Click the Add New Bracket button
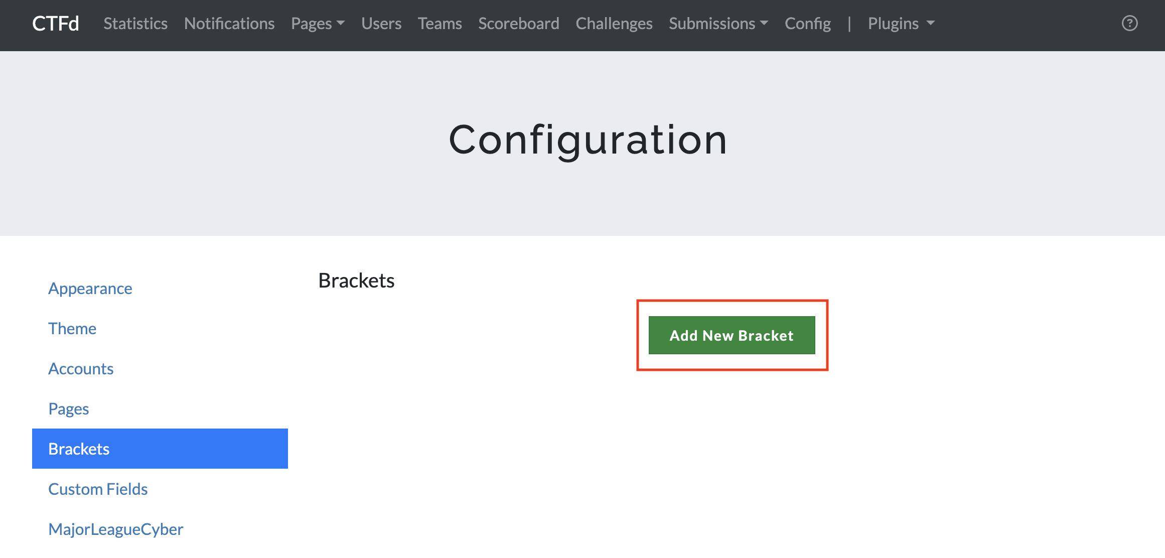Image resolution: width=1165 pixels, height=558 pixels. pos(732,335)
